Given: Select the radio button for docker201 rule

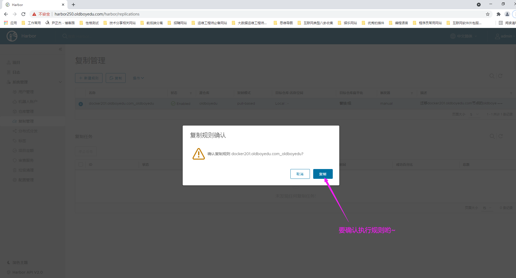Looking at the screenshot, I should [x=81, y=104].
